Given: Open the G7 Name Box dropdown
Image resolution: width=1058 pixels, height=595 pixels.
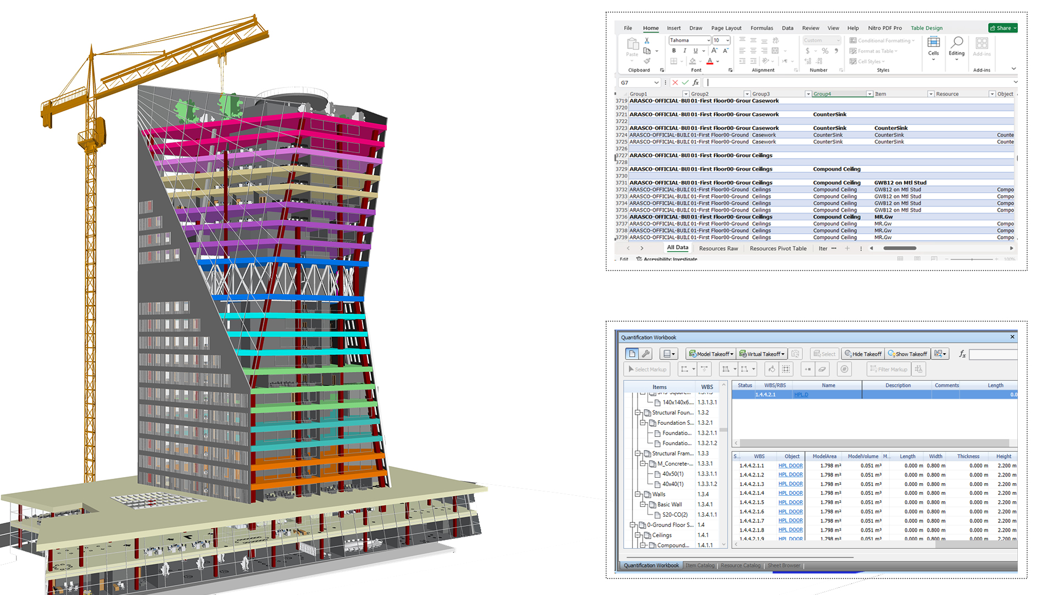Looking at the screenshot, I should [x=656, y=83].
